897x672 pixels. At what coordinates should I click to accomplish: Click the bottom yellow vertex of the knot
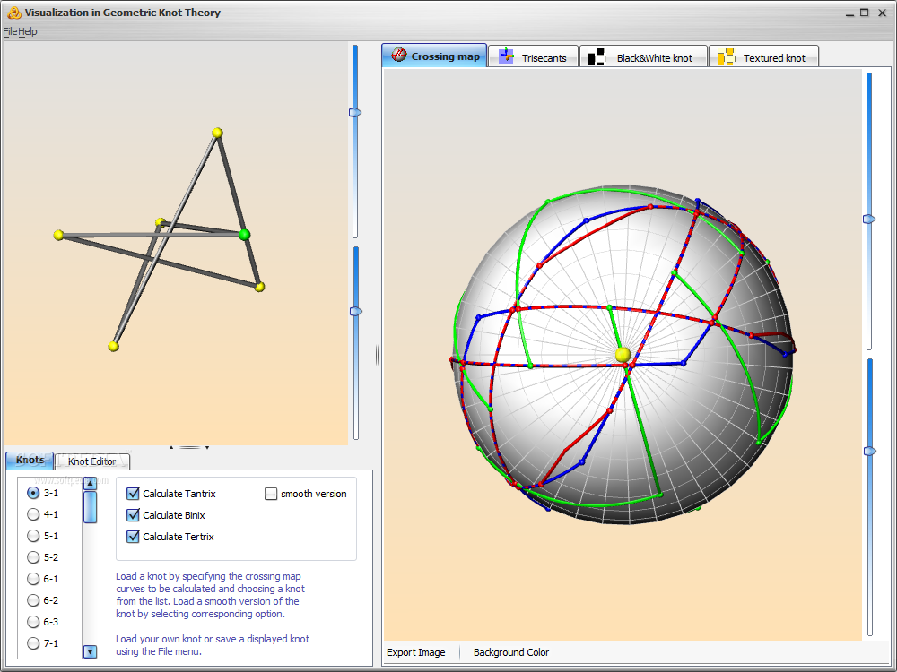113,346
